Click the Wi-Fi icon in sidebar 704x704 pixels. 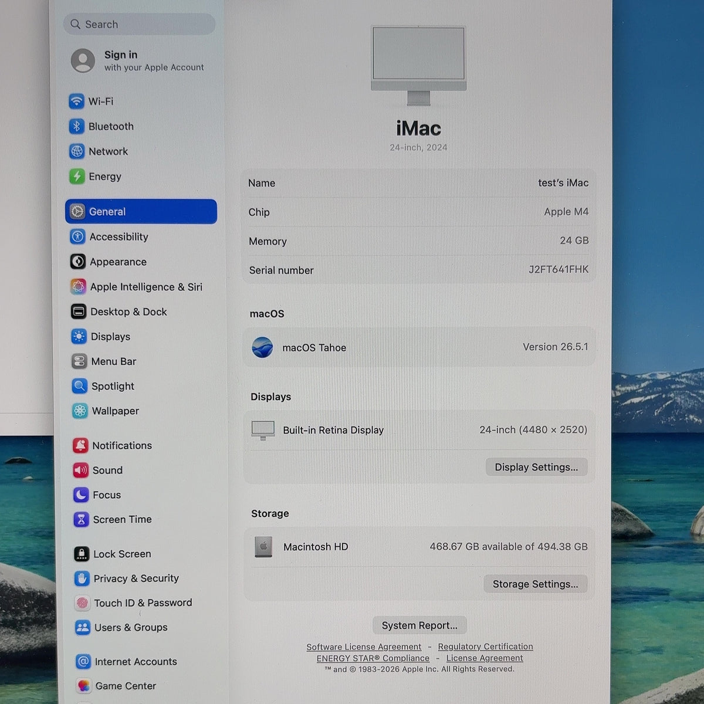coord(76,101)
